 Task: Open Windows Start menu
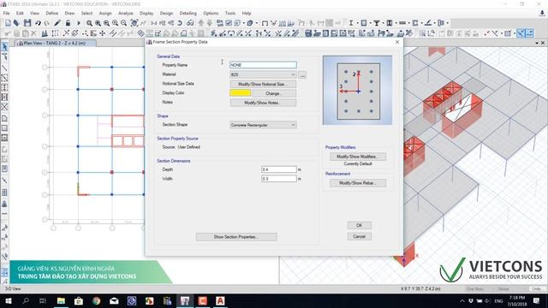pos(8,300)
